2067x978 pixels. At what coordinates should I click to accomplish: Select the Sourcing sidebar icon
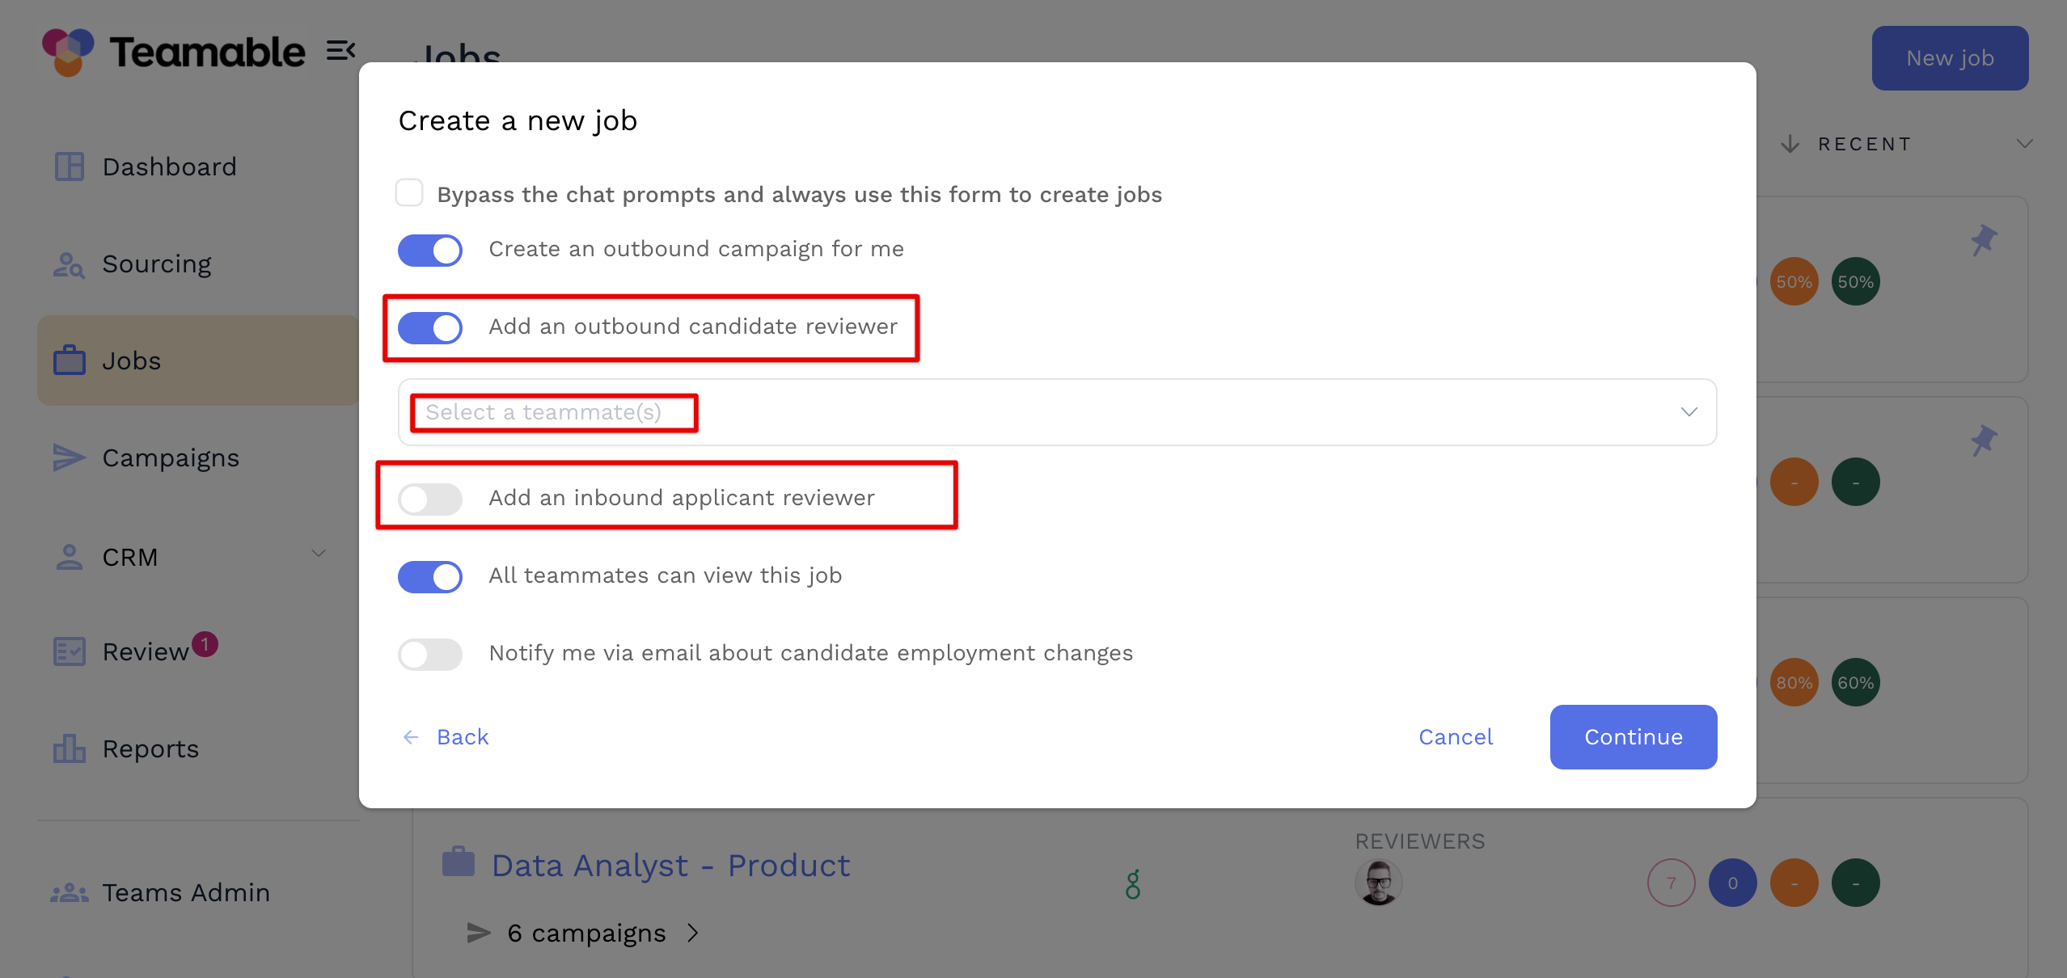click(68, 264)
